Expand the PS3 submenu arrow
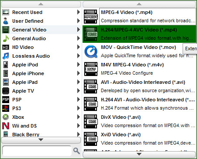Screen dimensions: 197x159 point(79,108)
